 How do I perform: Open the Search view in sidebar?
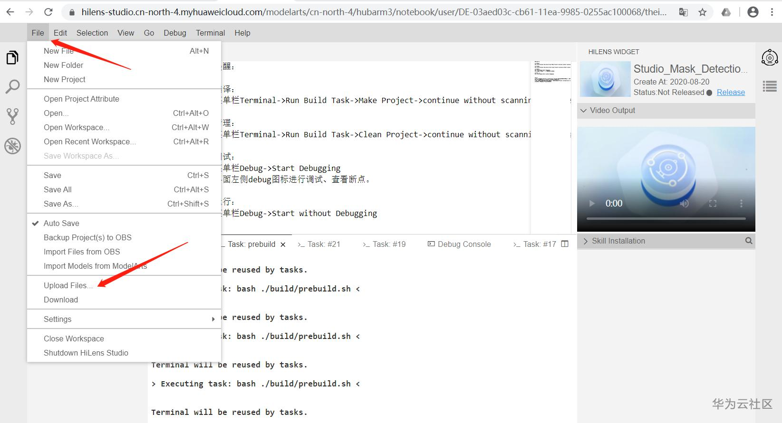pos(12,86)
